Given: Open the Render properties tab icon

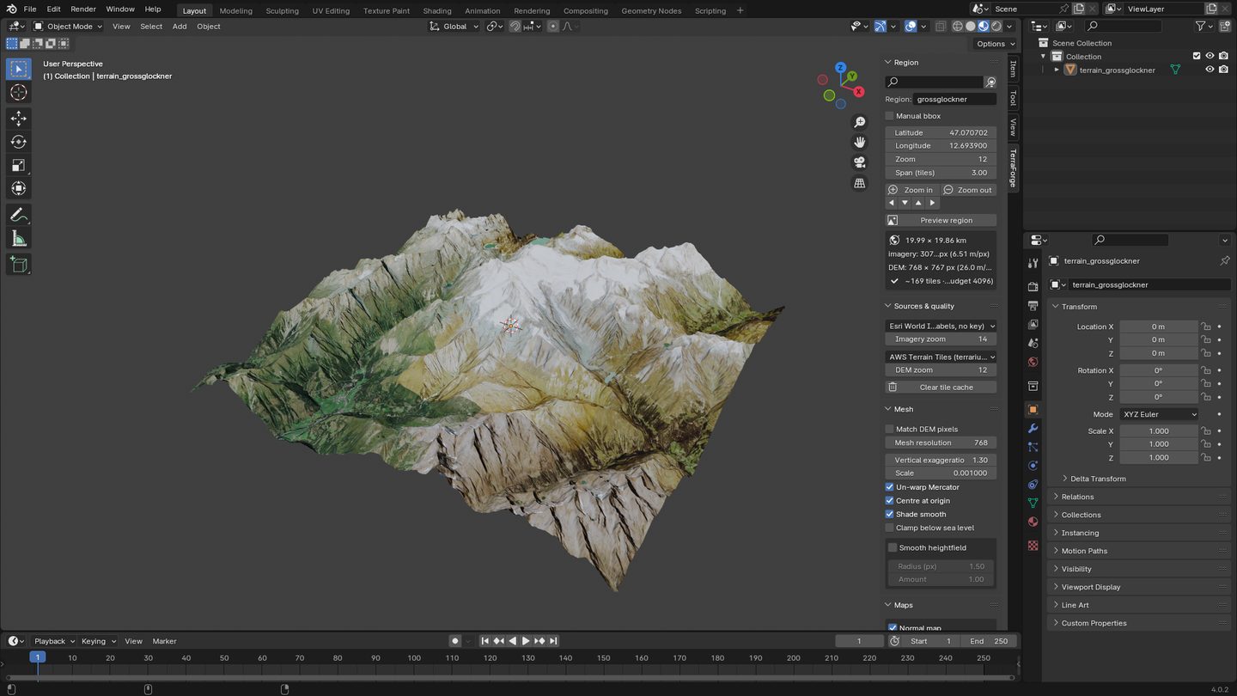Looking at the screenshot, I should pyautogui.click(x=1033, y=287).
